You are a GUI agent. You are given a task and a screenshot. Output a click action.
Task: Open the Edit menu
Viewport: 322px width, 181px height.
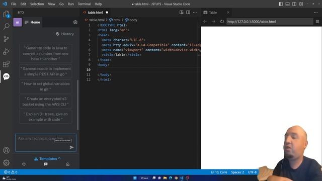coord(23,4)
